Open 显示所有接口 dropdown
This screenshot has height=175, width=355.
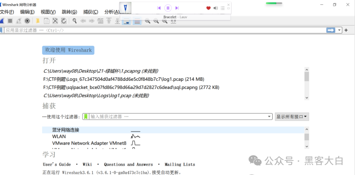pyautogui.click(x=292, y=117)
